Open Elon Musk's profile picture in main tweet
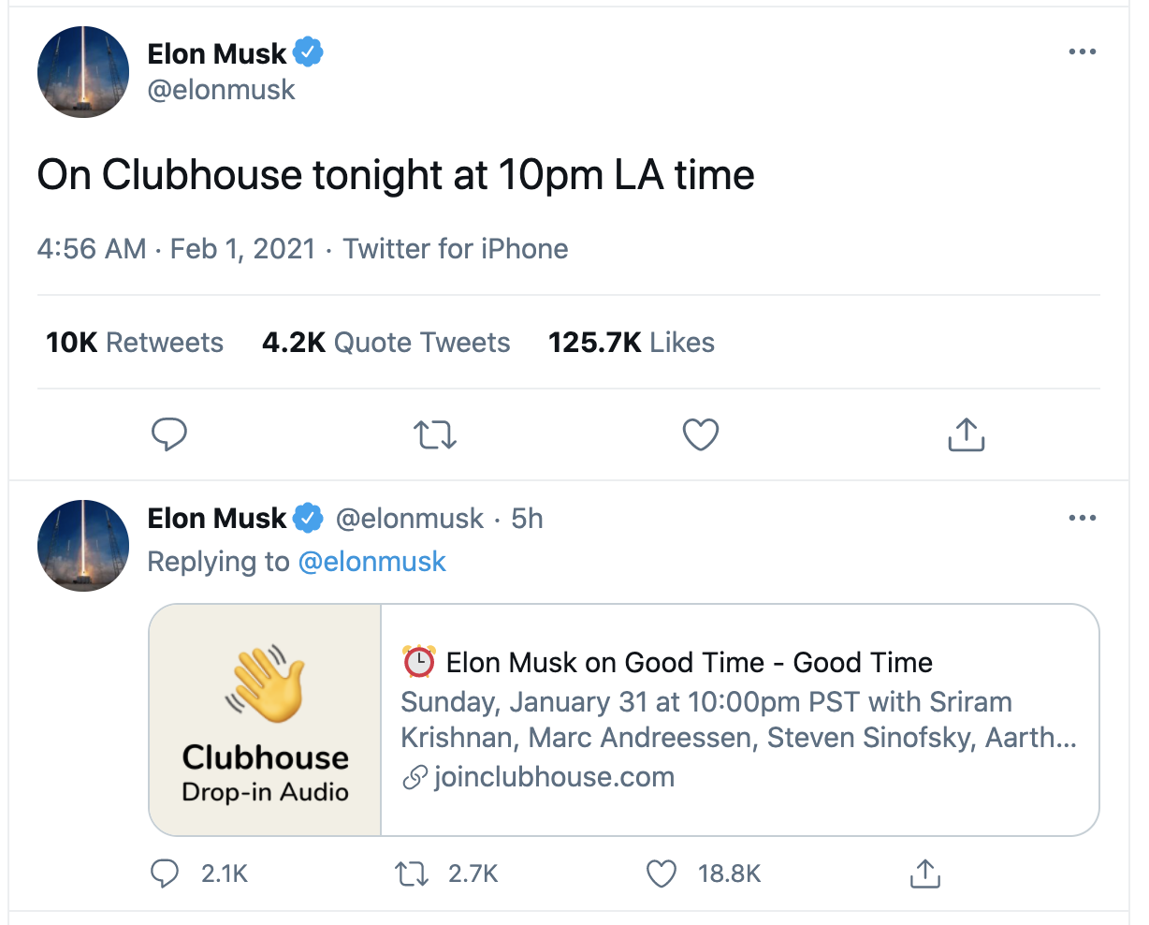The width and height of the screenshot is (1149, 925). click(x=83, y=72)
